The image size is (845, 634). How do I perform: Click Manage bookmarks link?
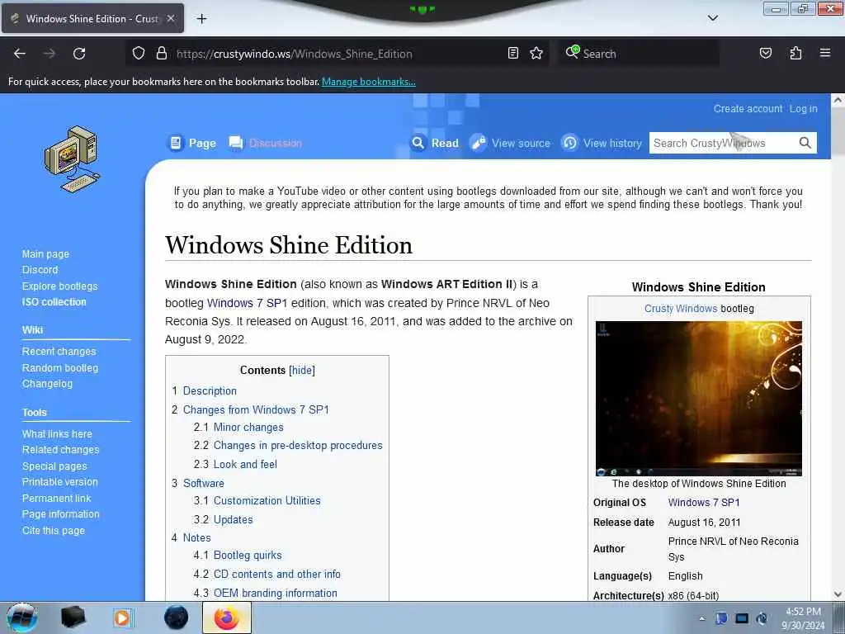[369, 82]
